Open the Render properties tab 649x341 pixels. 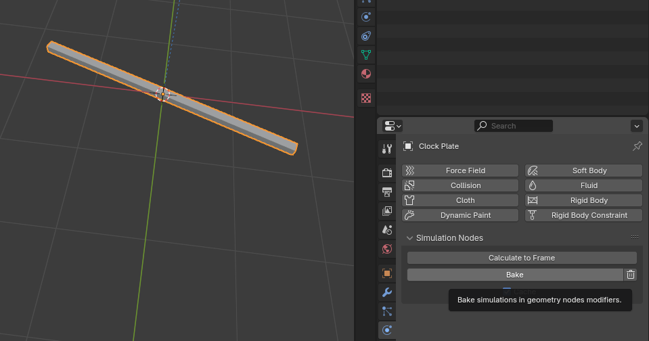pyautogui.click(x=387, y=173)
